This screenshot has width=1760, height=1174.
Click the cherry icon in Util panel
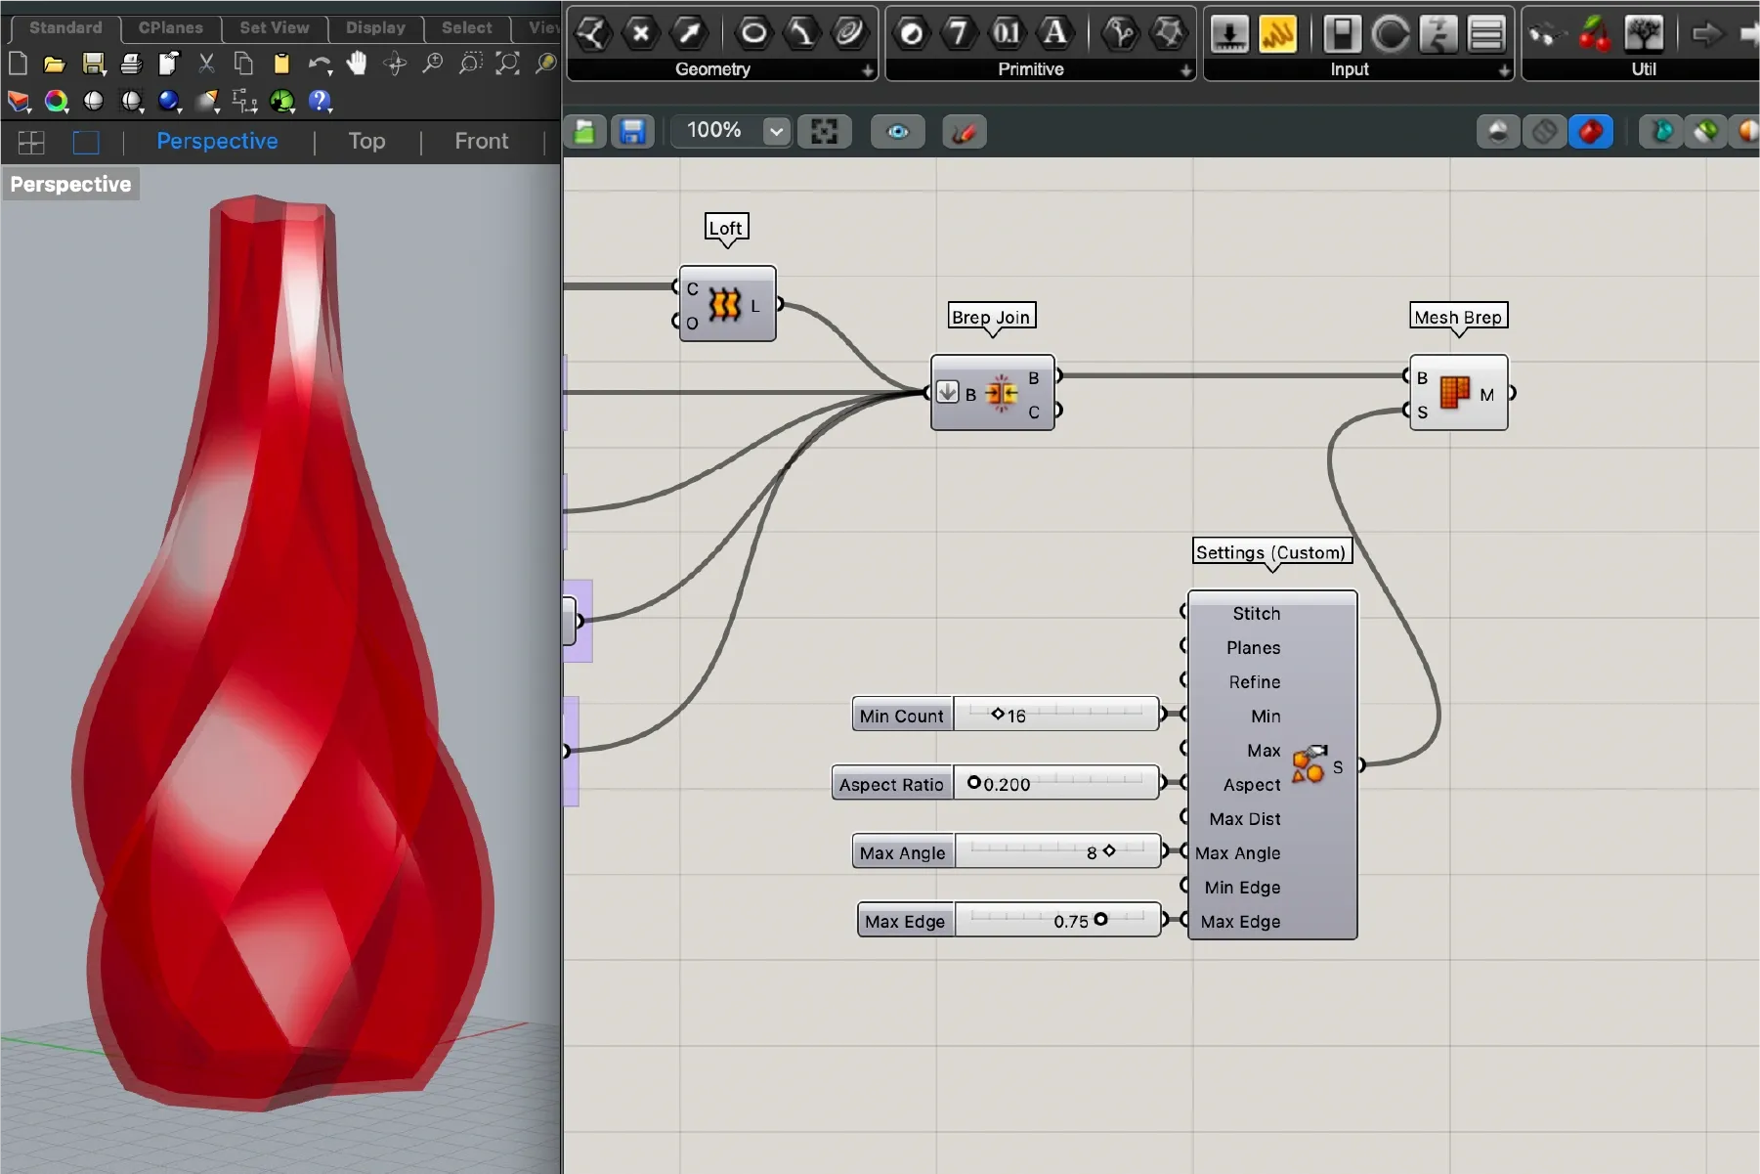click(1594, 34)
